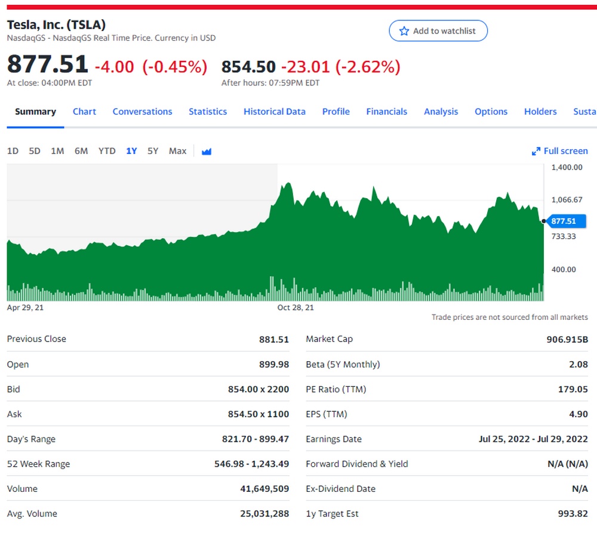Click the Day's Range value 821.70 - 899.47
This screenshot has height=536, width=597.
(256, 439)
